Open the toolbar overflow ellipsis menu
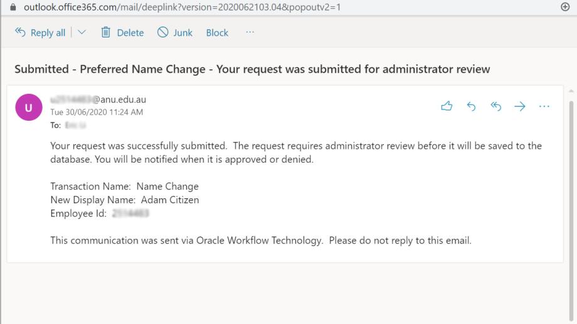Image resolution: width=577 pixels, height=324 pixels. pyautogui.click(x=250, y=33)
